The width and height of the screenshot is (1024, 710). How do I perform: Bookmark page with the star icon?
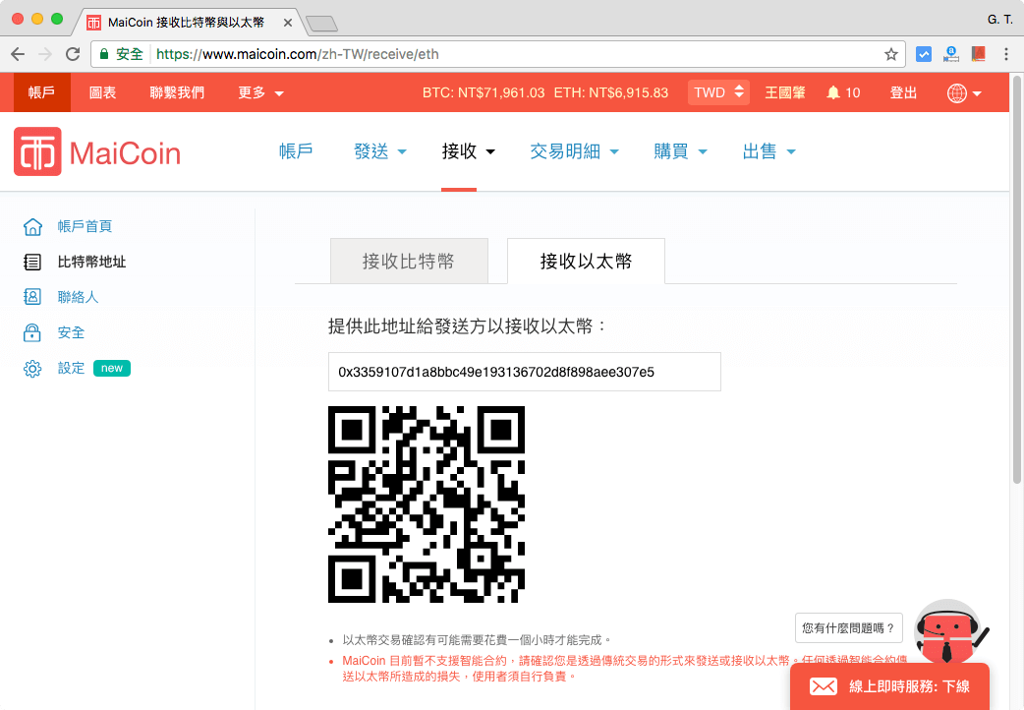(891, 54)
